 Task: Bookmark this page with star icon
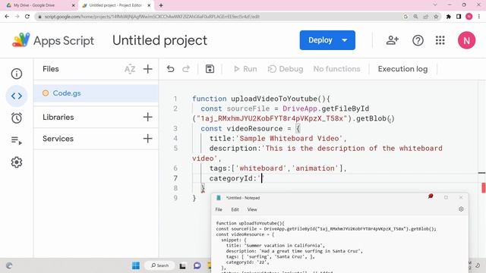coord(436,17)
